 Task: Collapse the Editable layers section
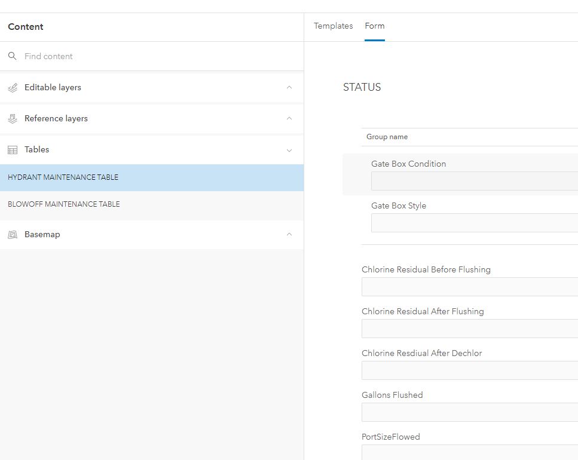(x=289, y=87)
